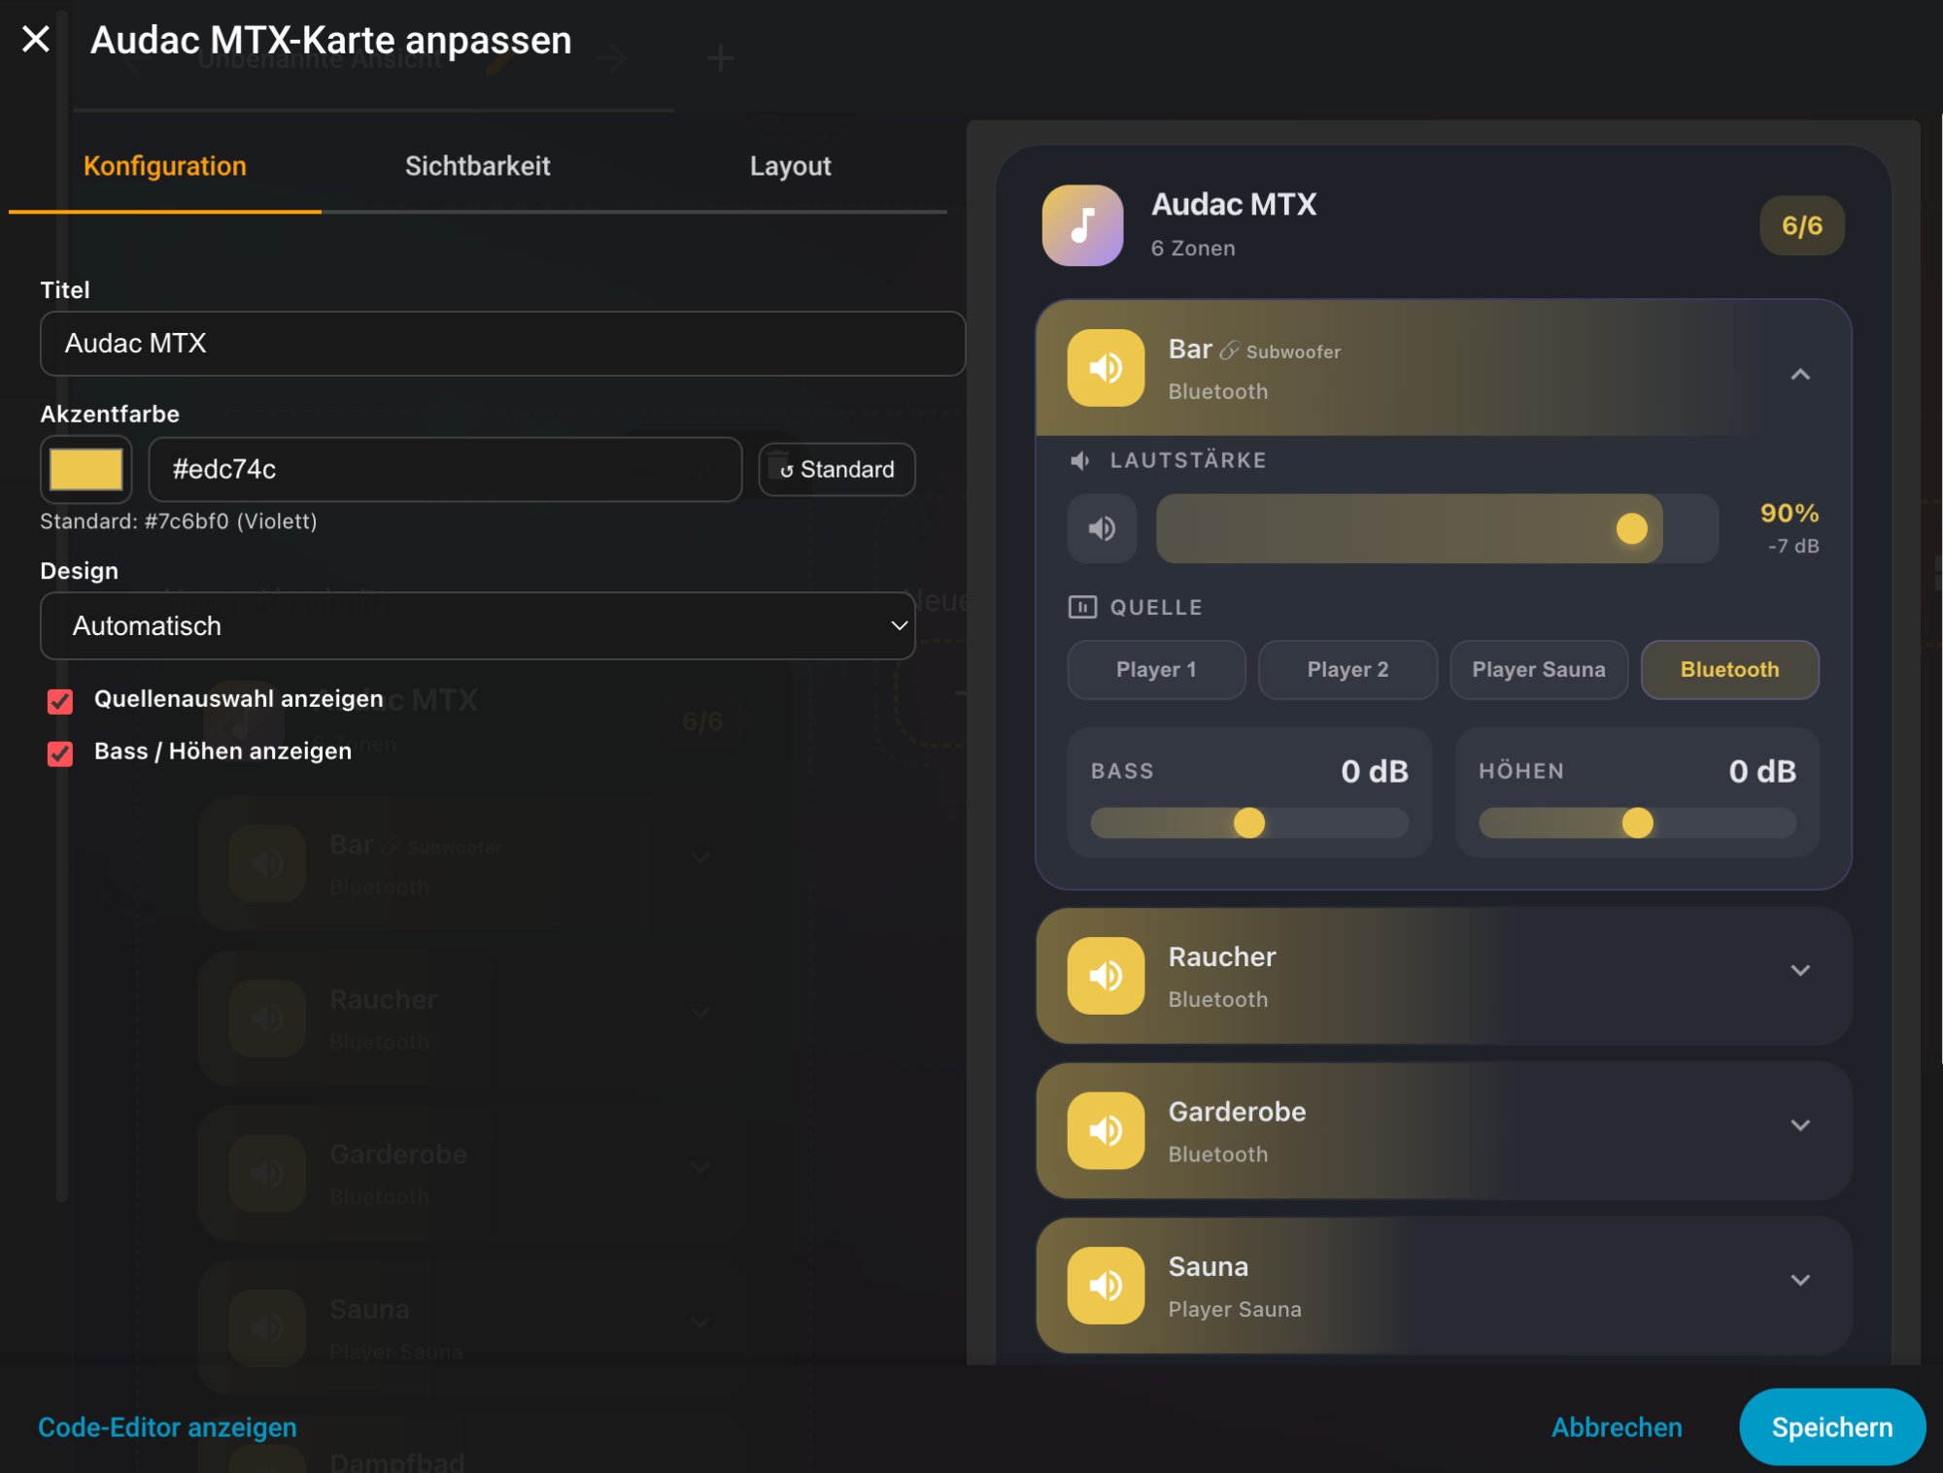This screenshot has width=1943, height=1473.
Task: Click the Audac MTX music note icon
Action: [1082, 225]
